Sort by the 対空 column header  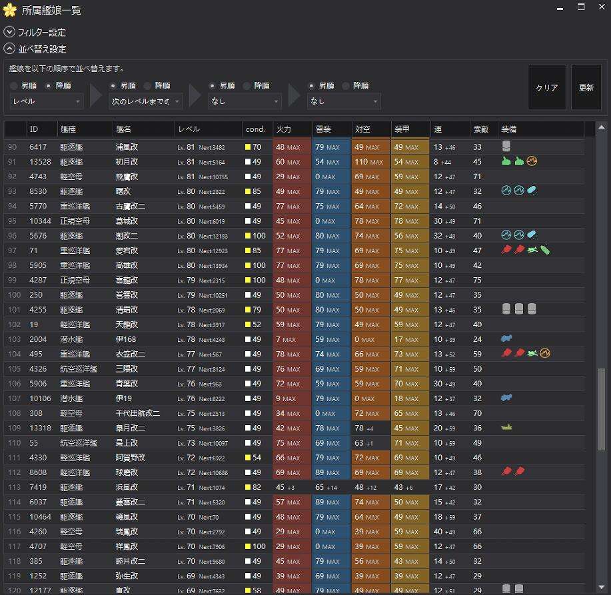tap(371, 129)
